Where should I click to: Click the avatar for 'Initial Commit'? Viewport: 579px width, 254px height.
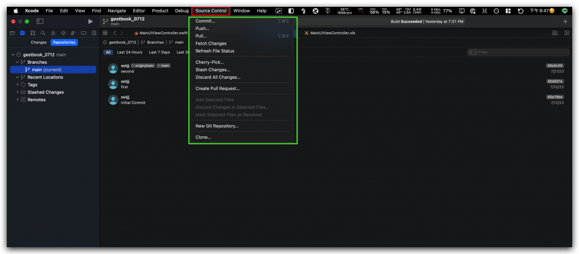tap(113, 100)
